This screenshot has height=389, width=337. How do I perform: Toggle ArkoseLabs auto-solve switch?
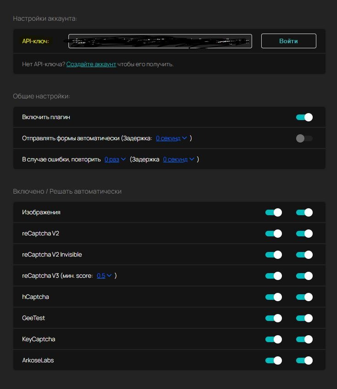tap(304, 360)
